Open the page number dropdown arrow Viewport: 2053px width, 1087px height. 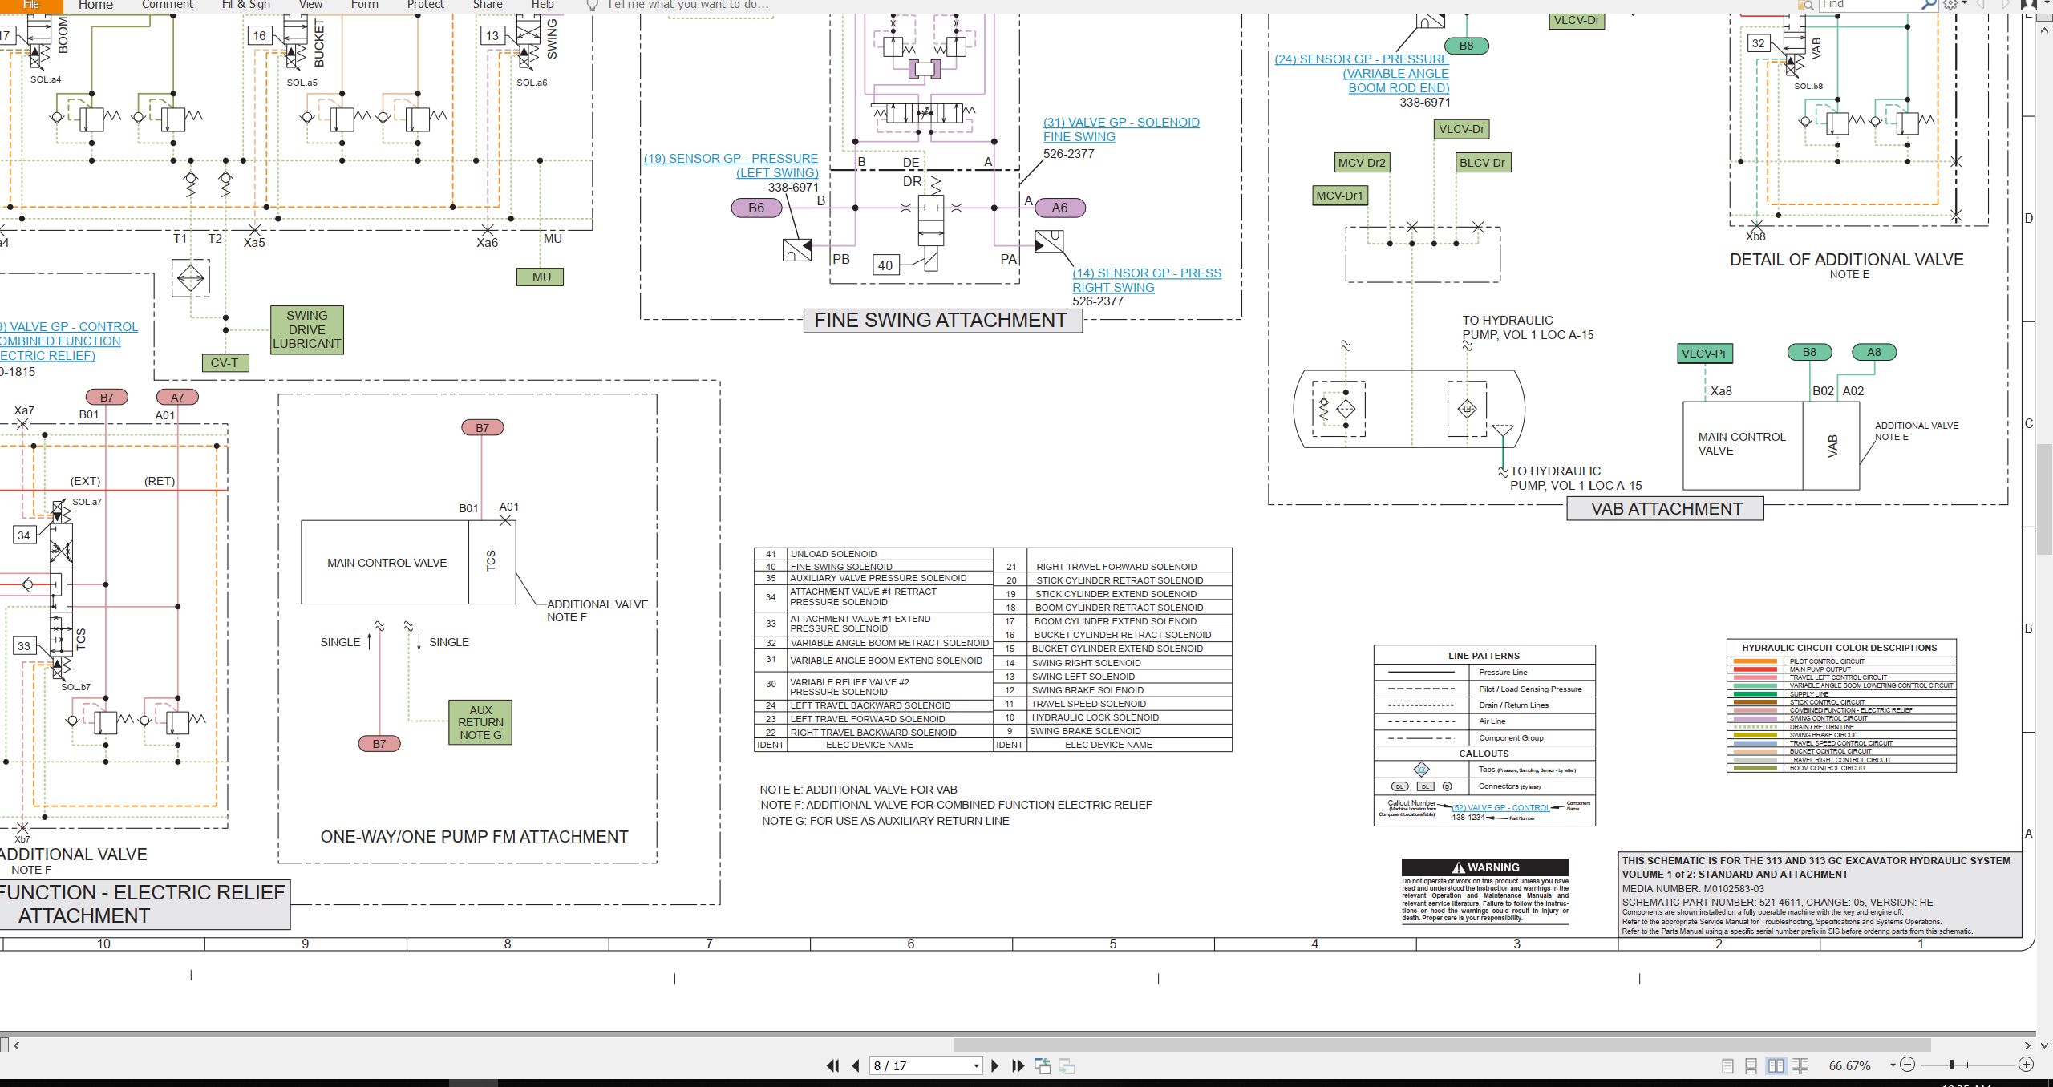(x=976, y=1066)
